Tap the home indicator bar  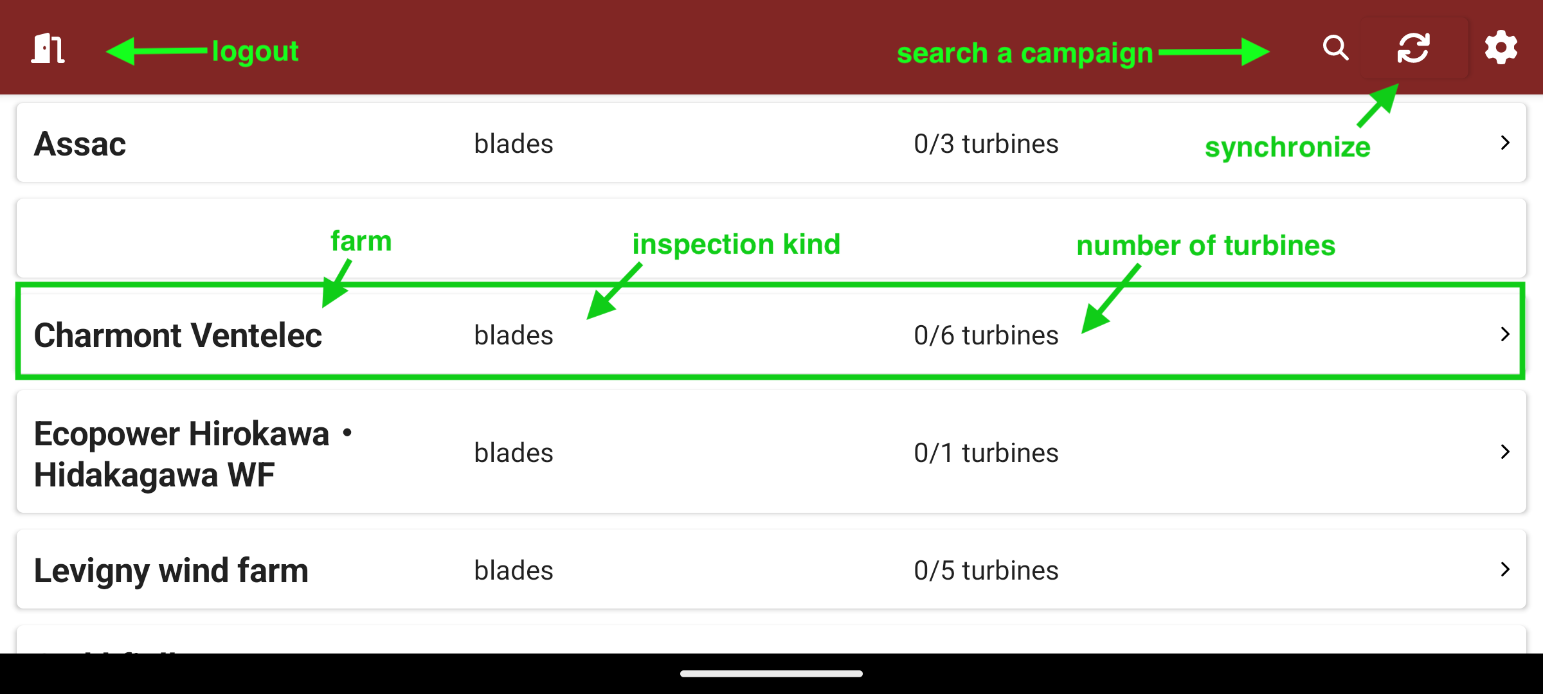click(771, 673)
